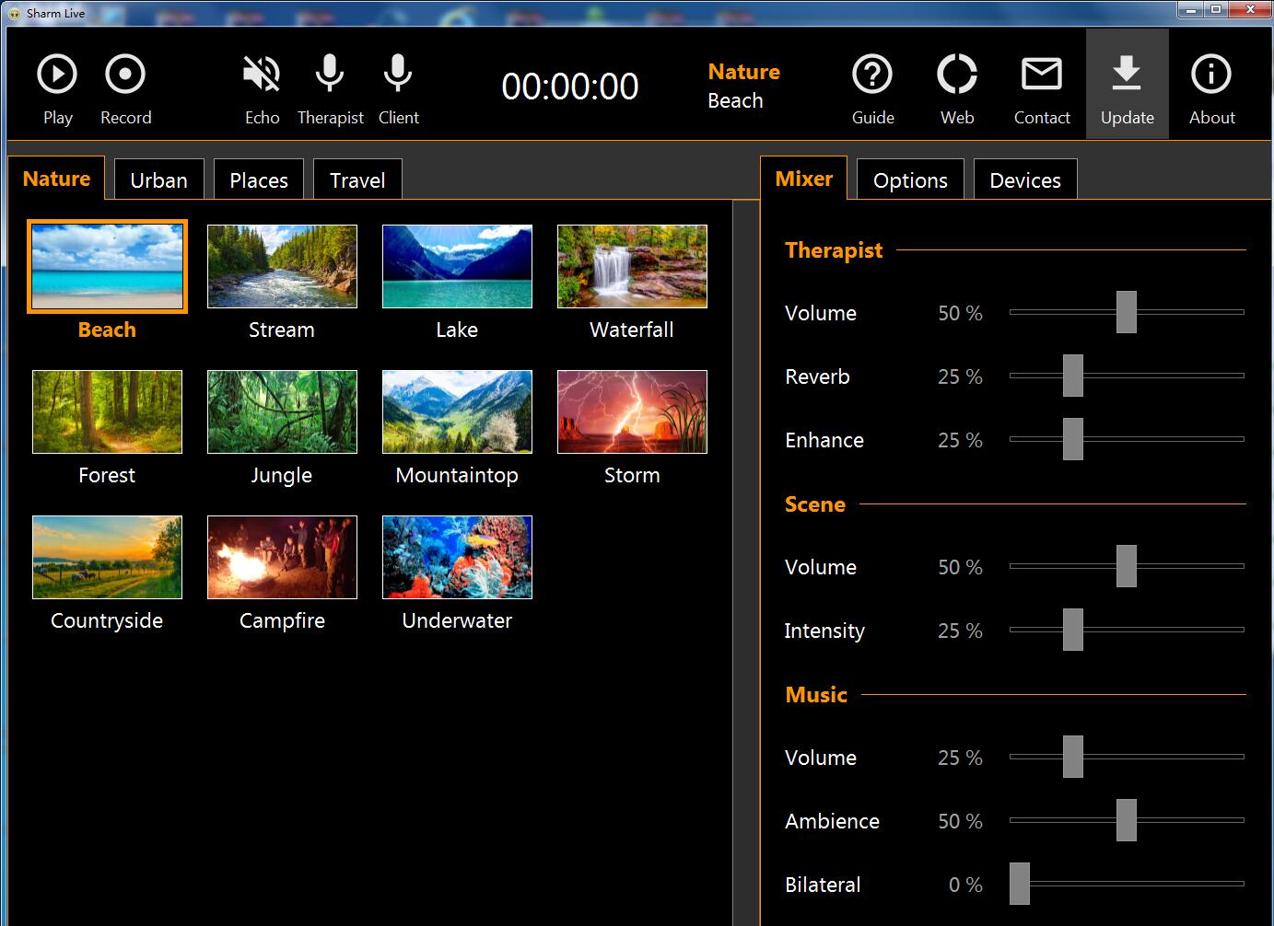Toggle the Client microphone
Viewport: 1274px width, 926px height.
tap(398, 75)
